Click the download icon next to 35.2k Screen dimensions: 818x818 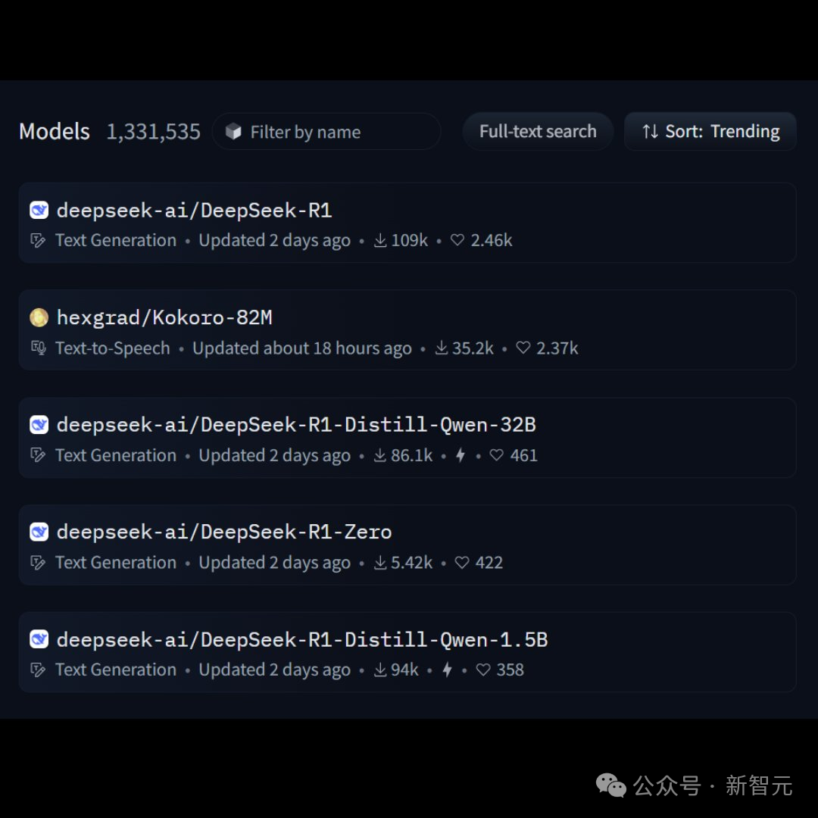(x=442, y=348)
